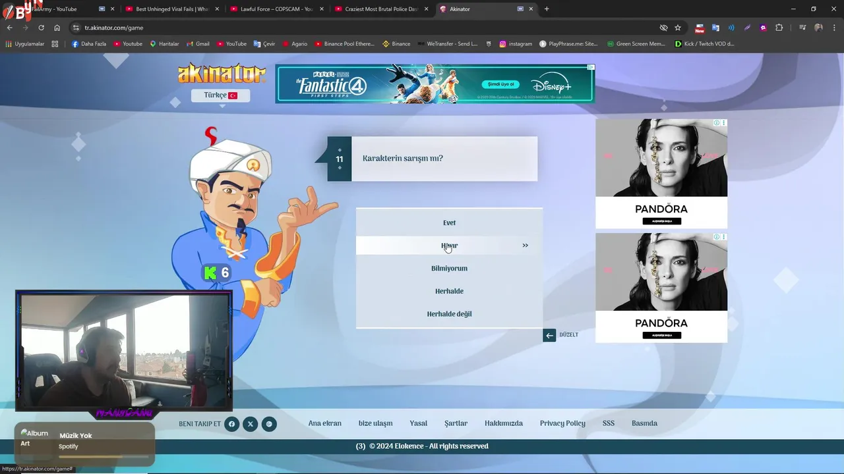Viewport: 844px width, 474px height.
Task: Open the Ana ekran footer link
Action: (325, 423)
